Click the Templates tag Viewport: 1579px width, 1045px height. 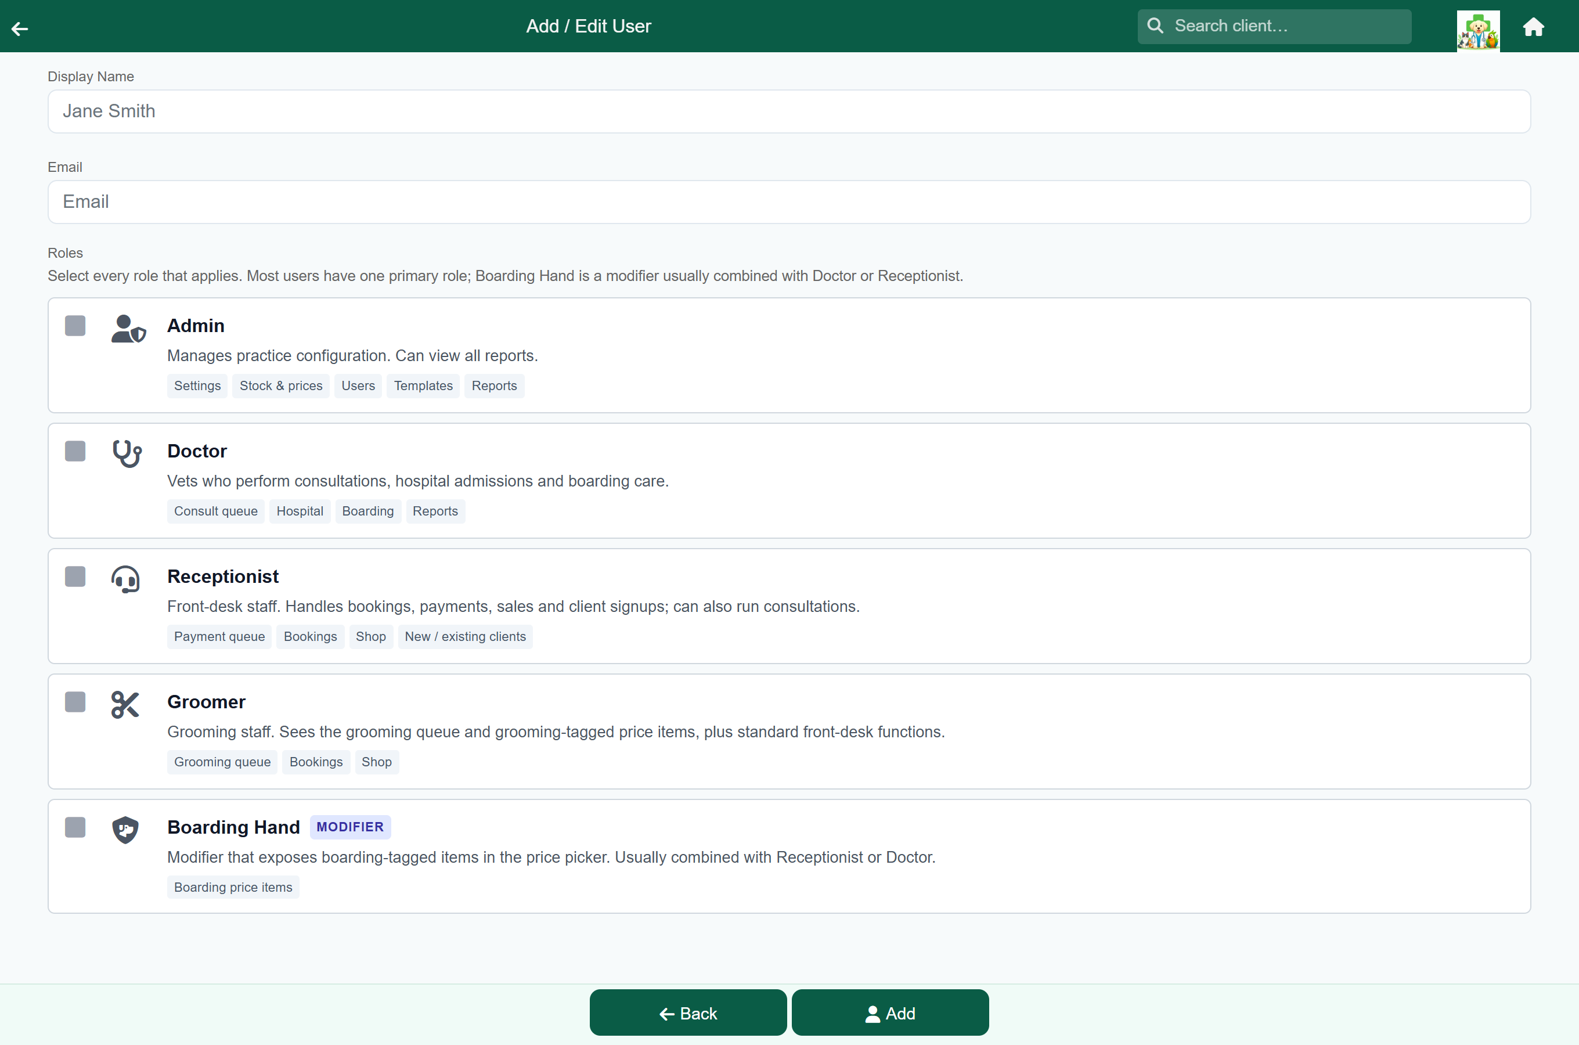tap(424, 386)
